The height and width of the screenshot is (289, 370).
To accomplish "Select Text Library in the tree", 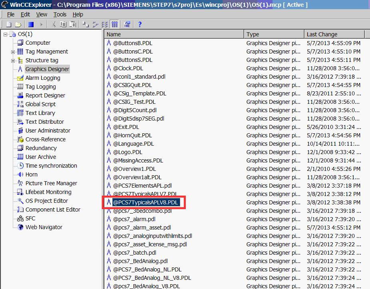I will pos(40,113).
